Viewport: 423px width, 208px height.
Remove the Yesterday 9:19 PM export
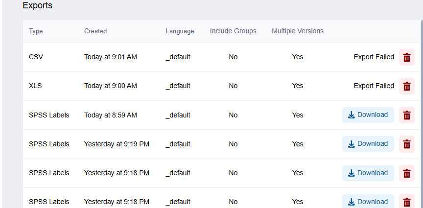click(x=406, y=144)
